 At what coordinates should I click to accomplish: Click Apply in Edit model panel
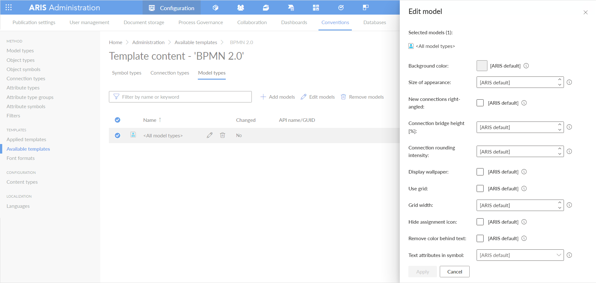423,272
